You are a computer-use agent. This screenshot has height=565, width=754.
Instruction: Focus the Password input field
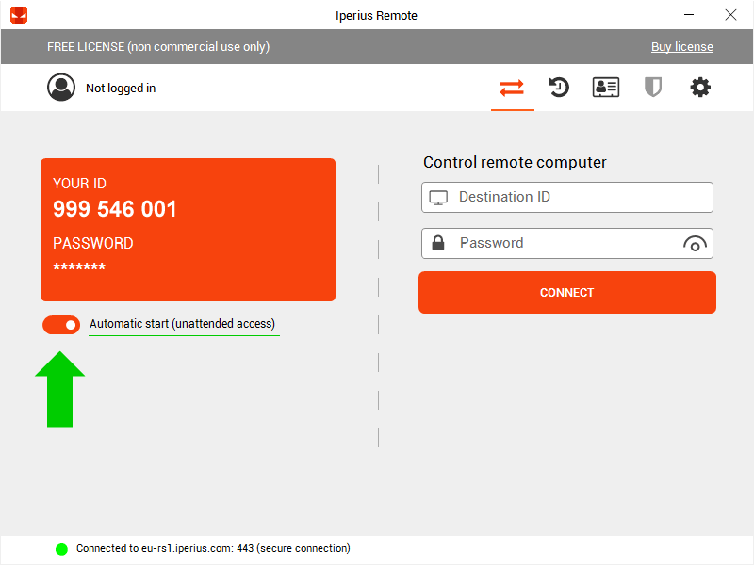coord(567,243)
